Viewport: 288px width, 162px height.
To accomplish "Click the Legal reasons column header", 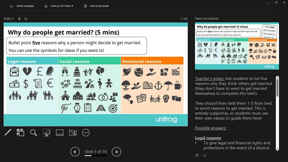I will pos(32,61).
